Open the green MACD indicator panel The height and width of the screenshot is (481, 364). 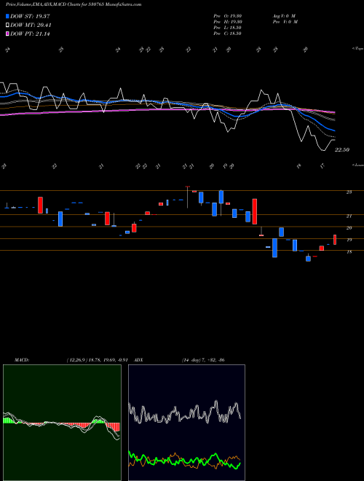62,423
